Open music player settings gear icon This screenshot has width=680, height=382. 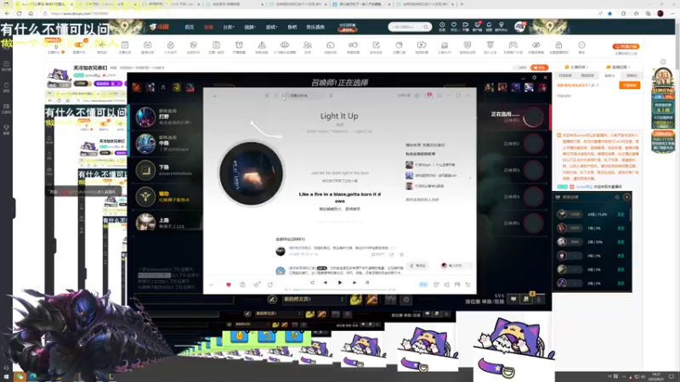[x=417, y=95]
